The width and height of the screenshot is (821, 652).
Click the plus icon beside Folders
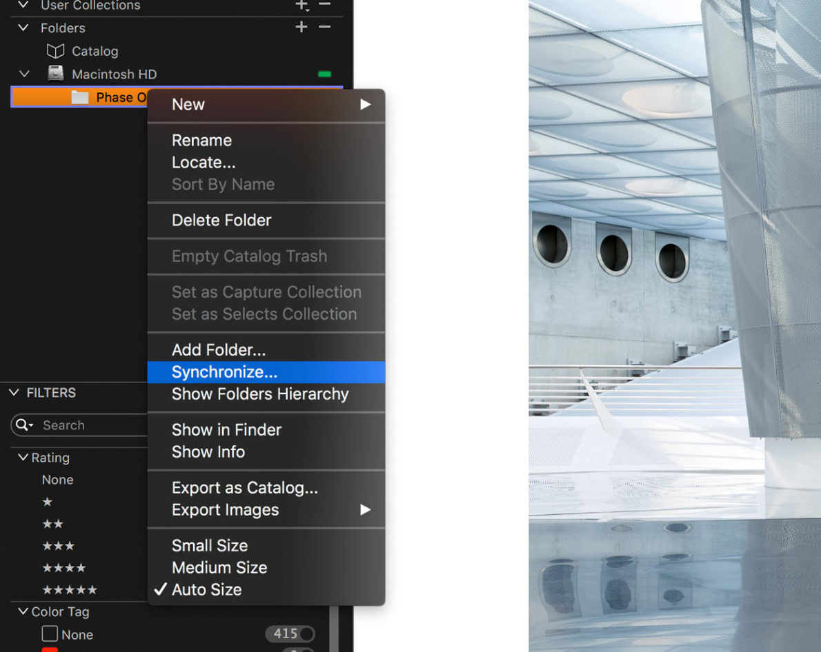pos(301,27)
